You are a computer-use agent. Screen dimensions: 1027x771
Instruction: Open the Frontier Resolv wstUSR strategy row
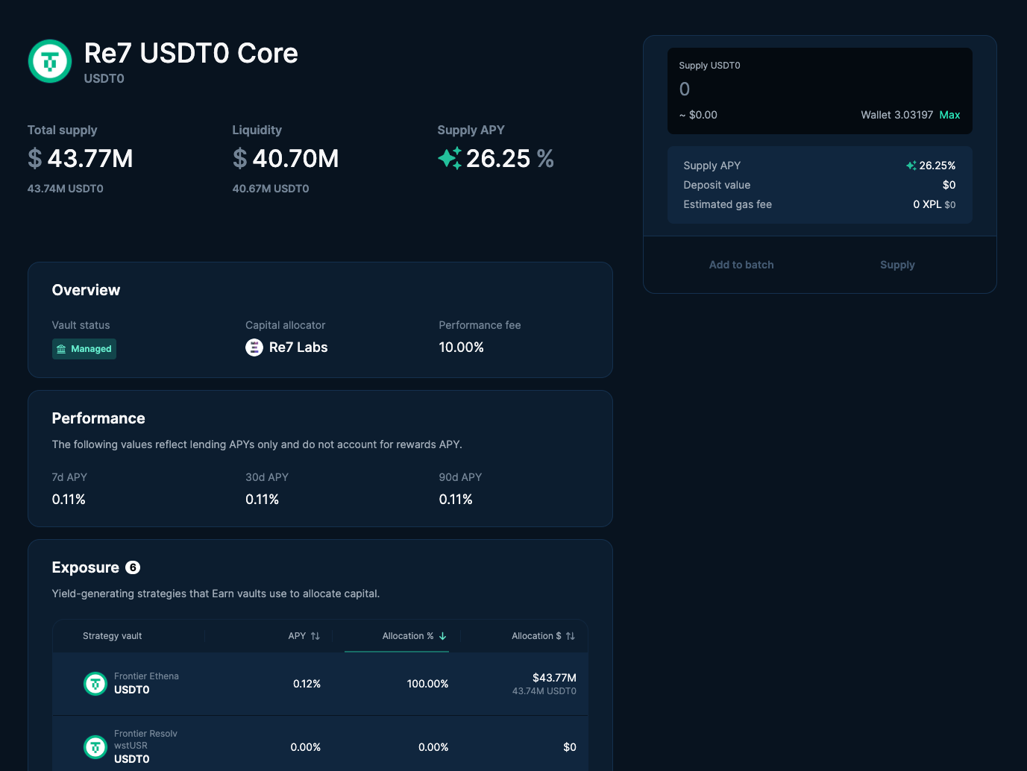(320, 746)
